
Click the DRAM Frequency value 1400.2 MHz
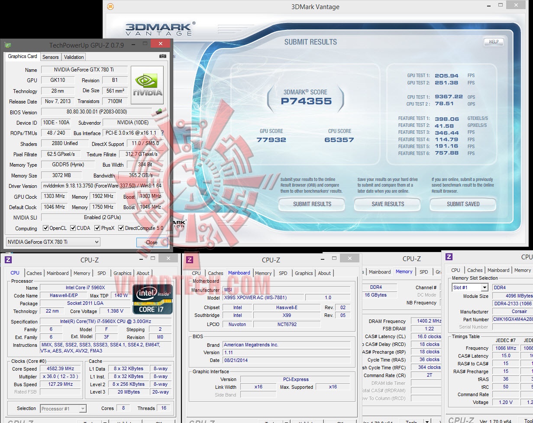(x=426, y=321)
